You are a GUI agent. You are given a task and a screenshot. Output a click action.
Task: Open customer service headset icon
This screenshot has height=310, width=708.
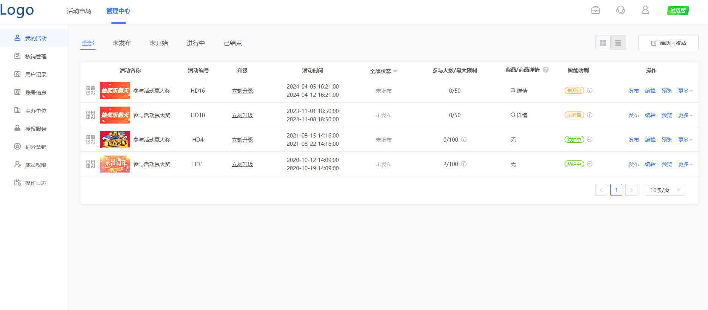tap(620, 10)
